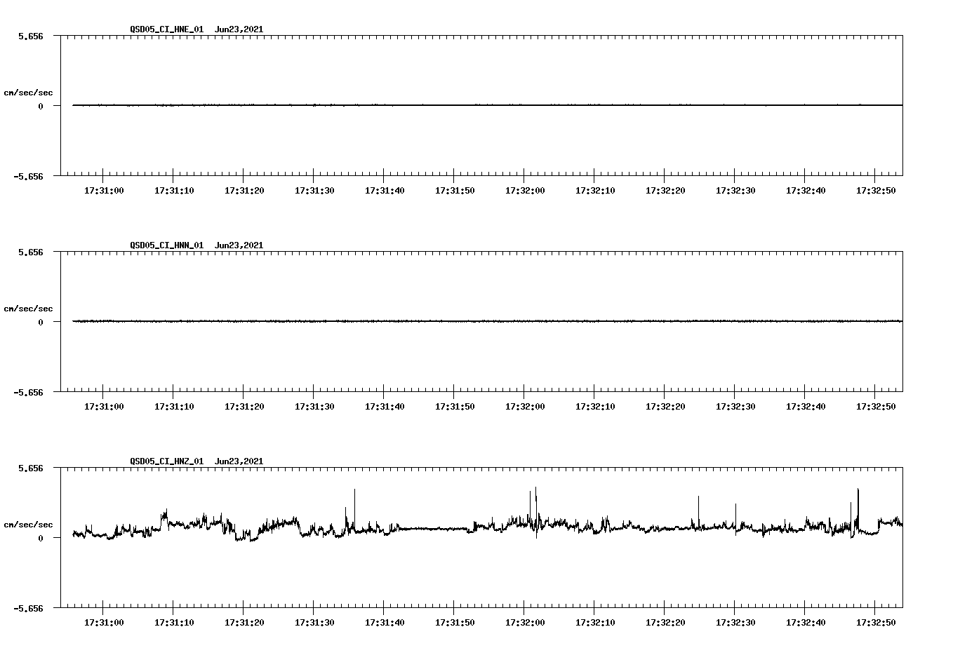Click the -5.656 lower limit on HNN axis

28,392
